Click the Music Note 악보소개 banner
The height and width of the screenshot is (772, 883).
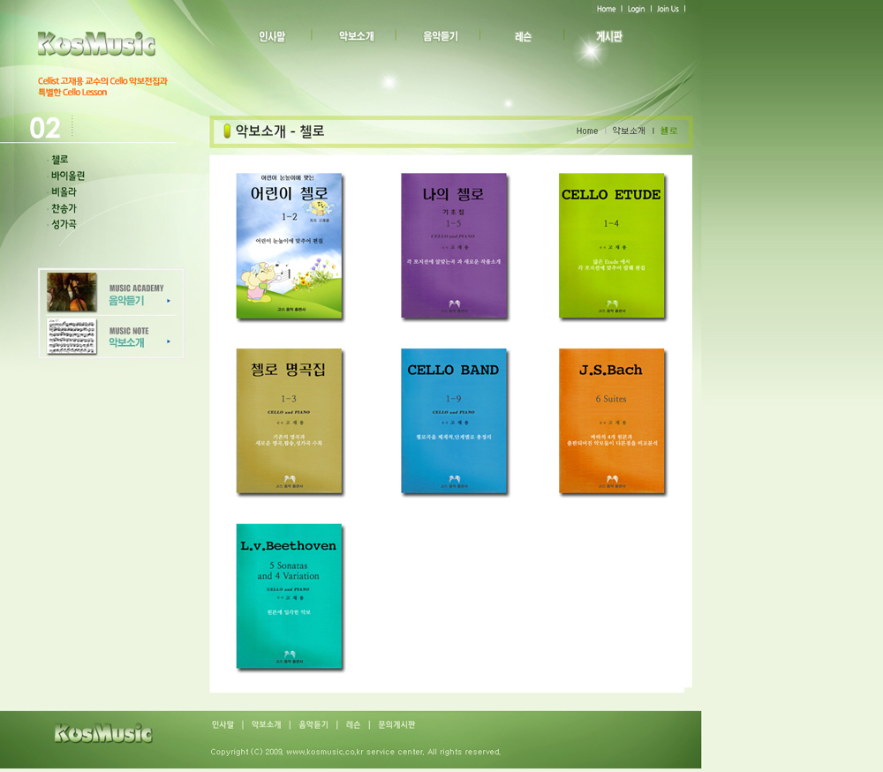click(110, 336)
